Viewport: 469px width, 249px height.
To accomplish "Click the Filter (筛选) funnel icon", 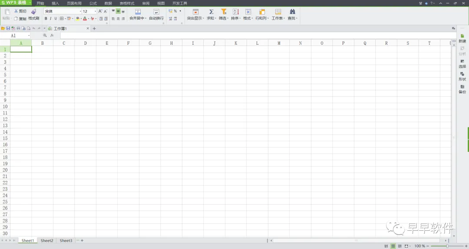I will click(224, 12).
